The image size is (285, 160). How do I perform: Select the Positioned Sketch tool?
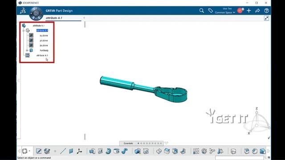(39, 151)
